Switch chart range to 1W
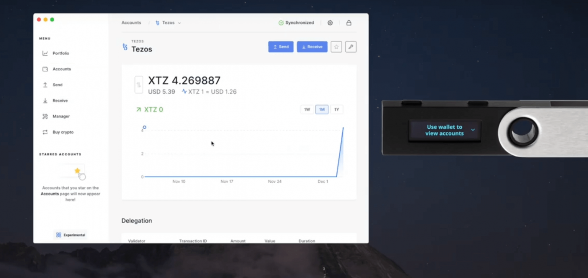 coord(307,109)
